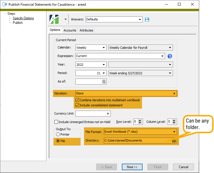Viewport: 214px width, 173px height.
Task: Maximize the Publish Financial Statements window
Action: click(x=179, y=4)
